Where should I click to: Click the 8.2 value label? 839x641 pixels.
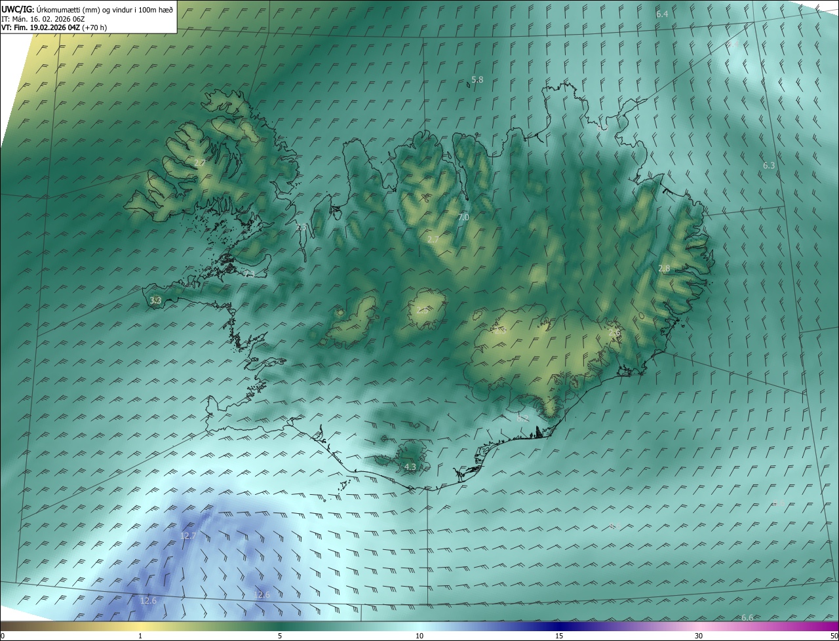click(x=522, y=418)
